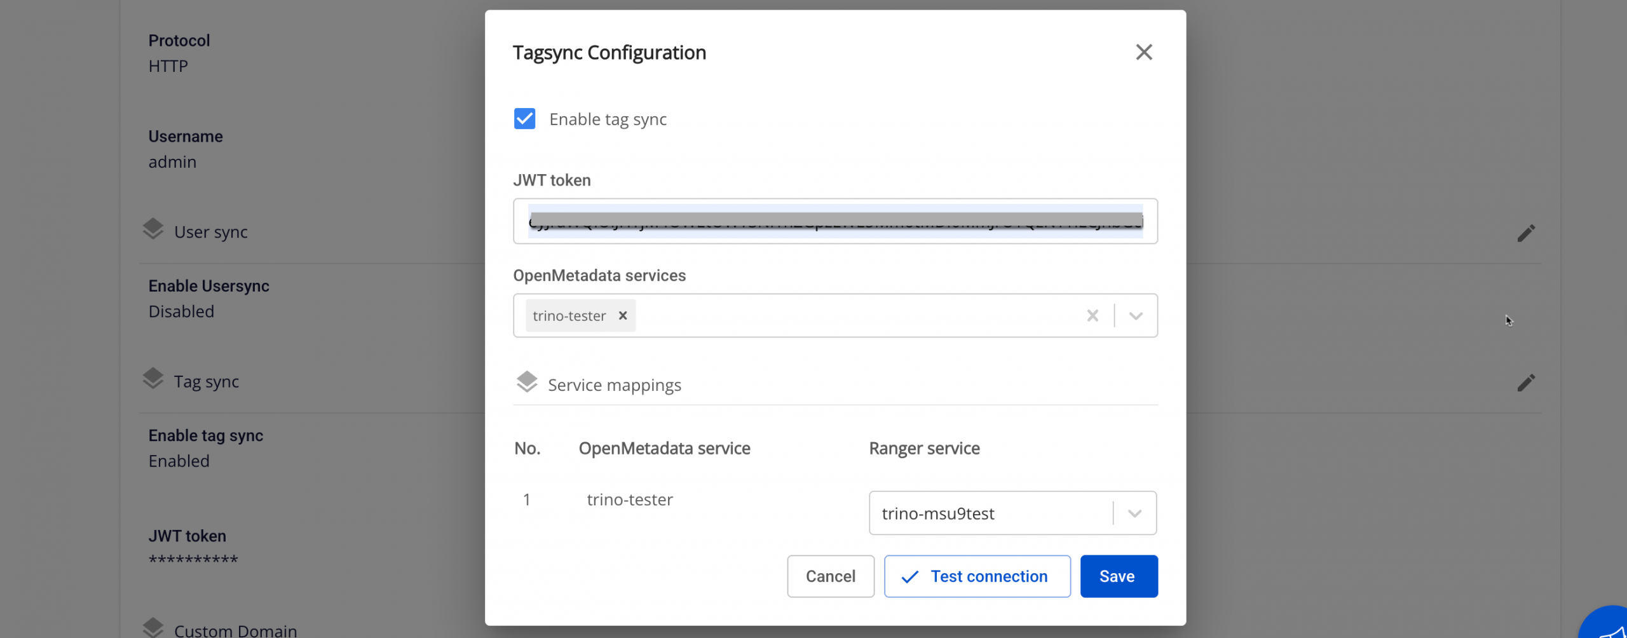Image resolution: width=1627 pixels, height=638 pixels.
Task: Click the layers icon beside User sync
Action: (x=153, y=229)
